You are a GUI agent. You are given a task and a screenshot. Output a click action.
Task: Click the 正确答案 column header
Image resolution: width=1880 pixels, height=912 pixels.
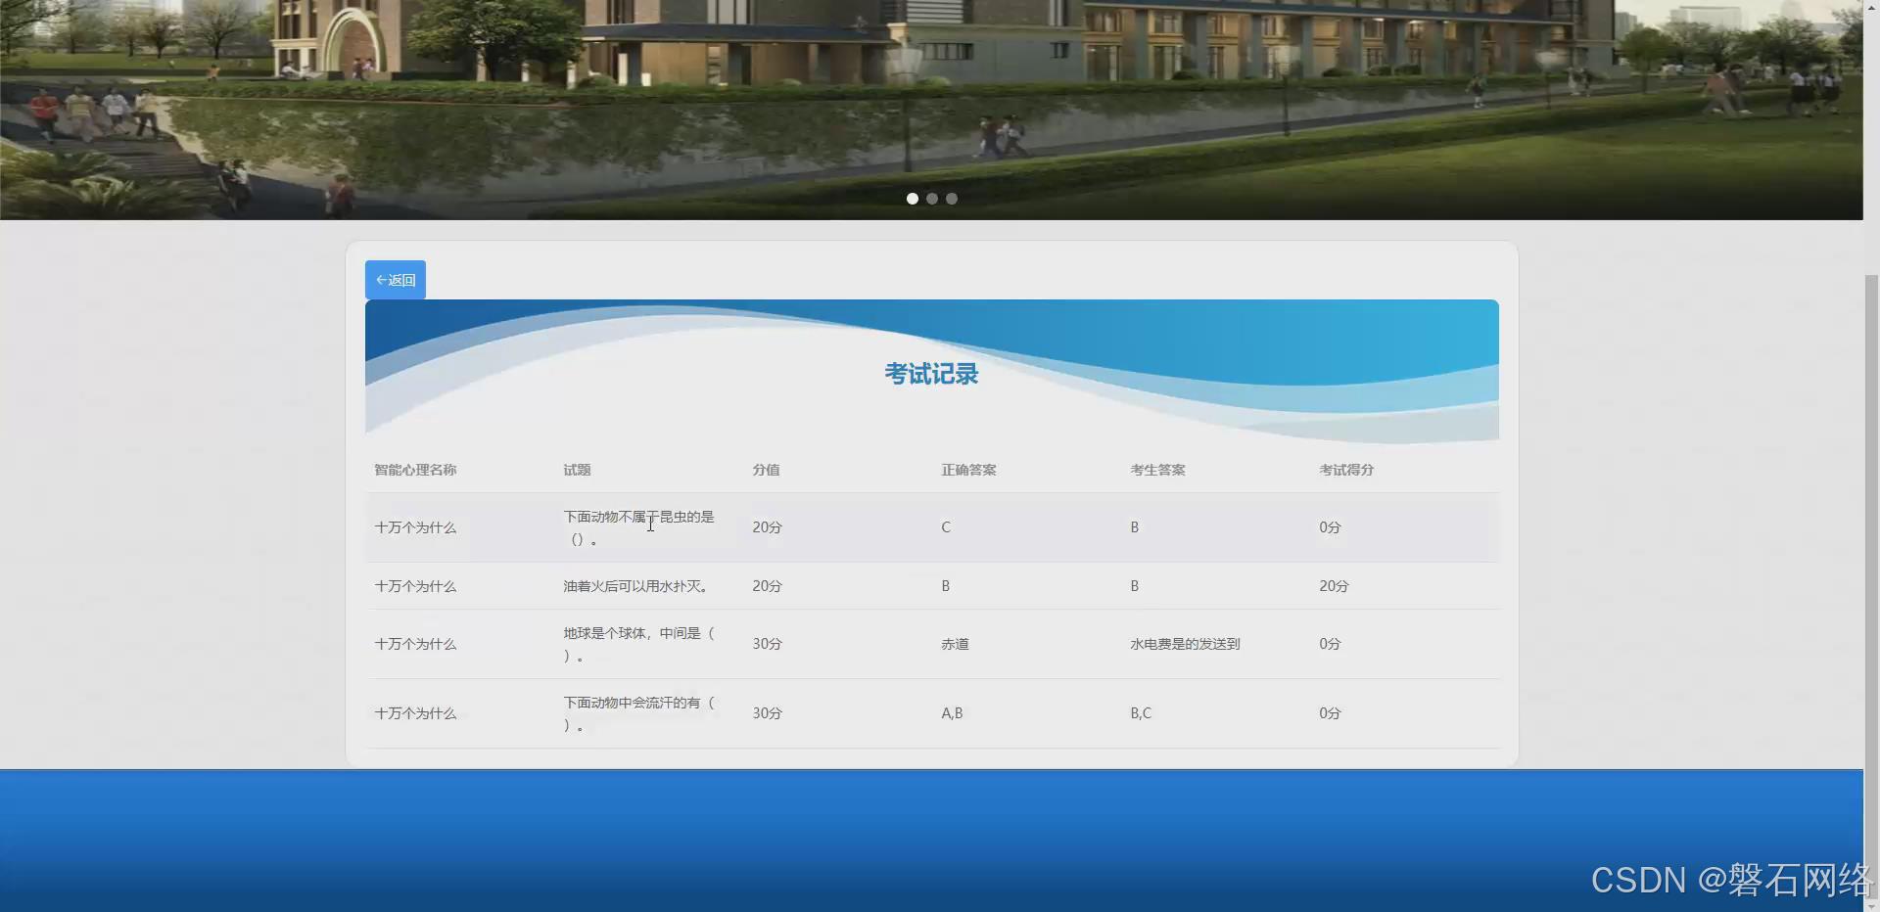(968, 470)
